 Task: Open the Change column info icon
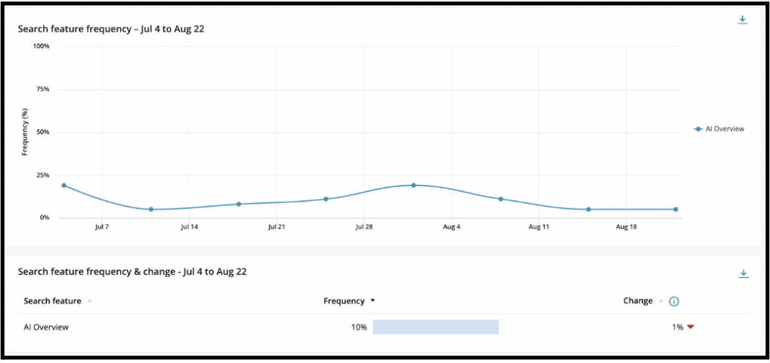point(674,301)
